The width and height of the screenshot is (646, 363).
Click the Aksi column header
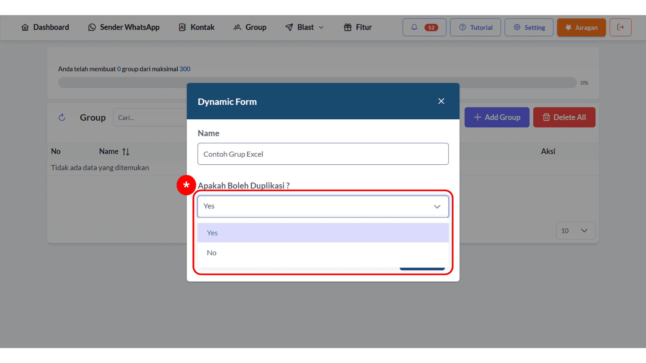548,151
